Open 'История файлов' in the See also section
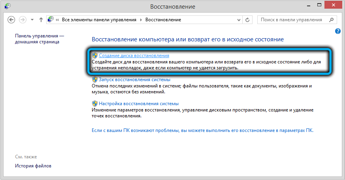345x180 pixels. point(33,166)
